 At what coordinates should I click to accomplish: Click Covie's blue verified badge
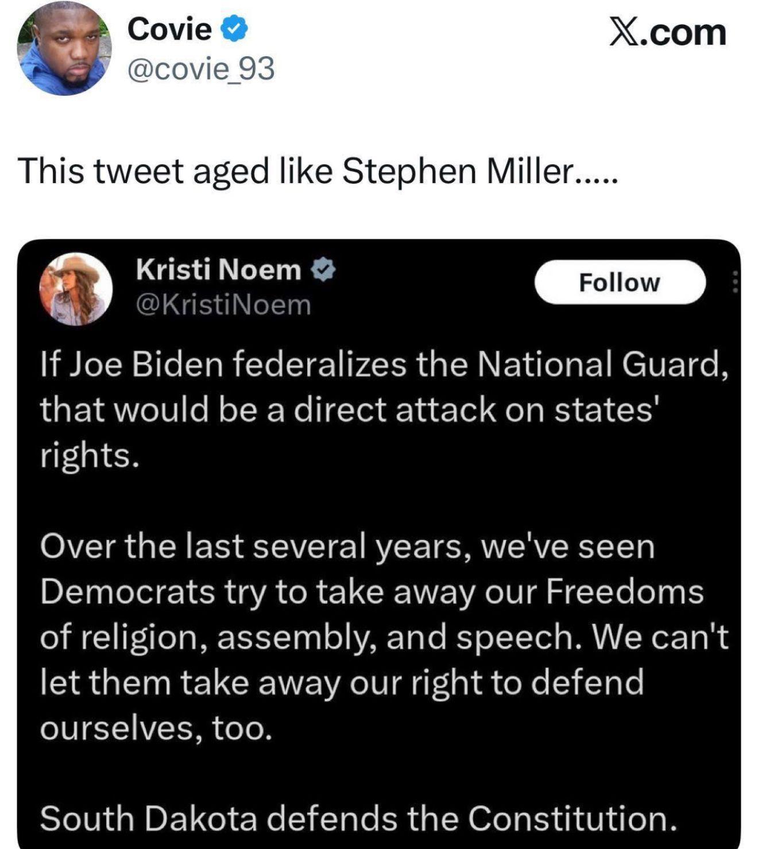click(234, 29)
